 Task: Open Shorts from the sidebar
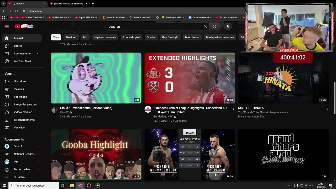click(22, 46)
